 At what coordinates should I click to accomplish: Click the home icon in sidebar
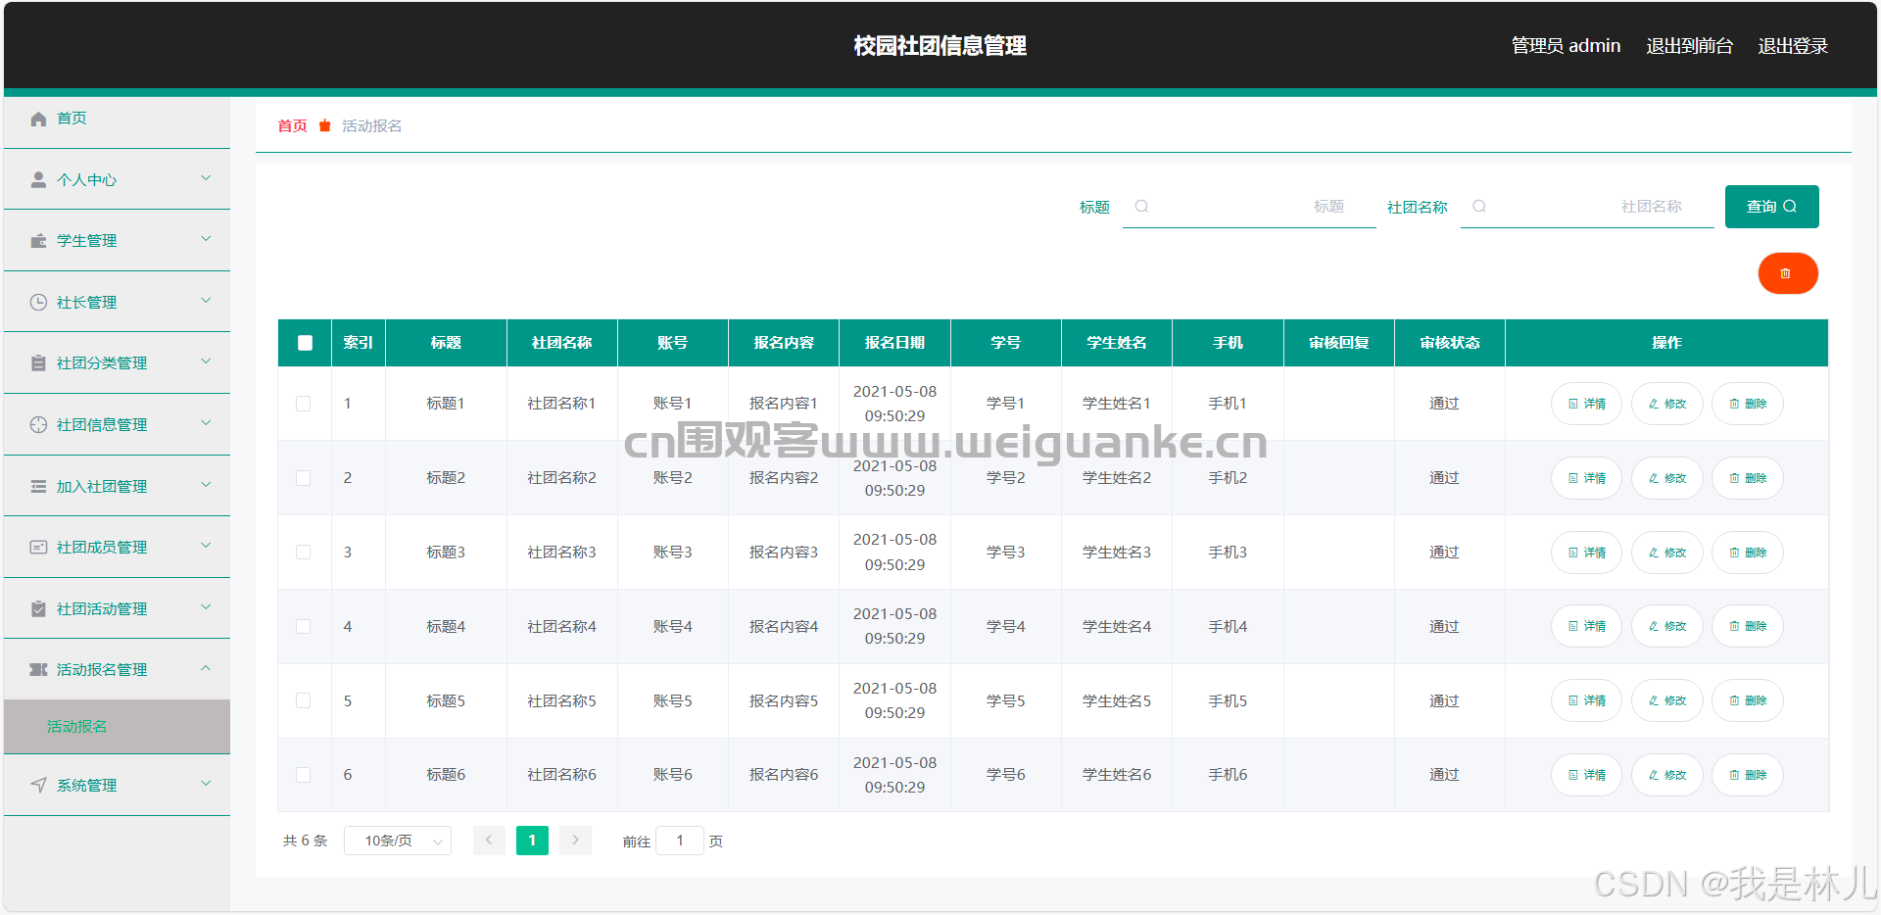click(38, 119)
